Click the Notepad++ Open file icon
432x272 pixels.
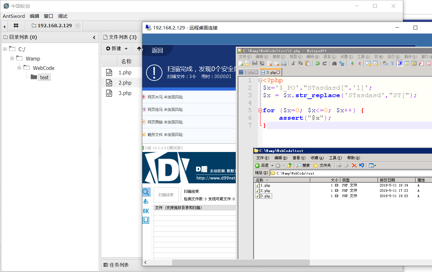pos(248,63)
